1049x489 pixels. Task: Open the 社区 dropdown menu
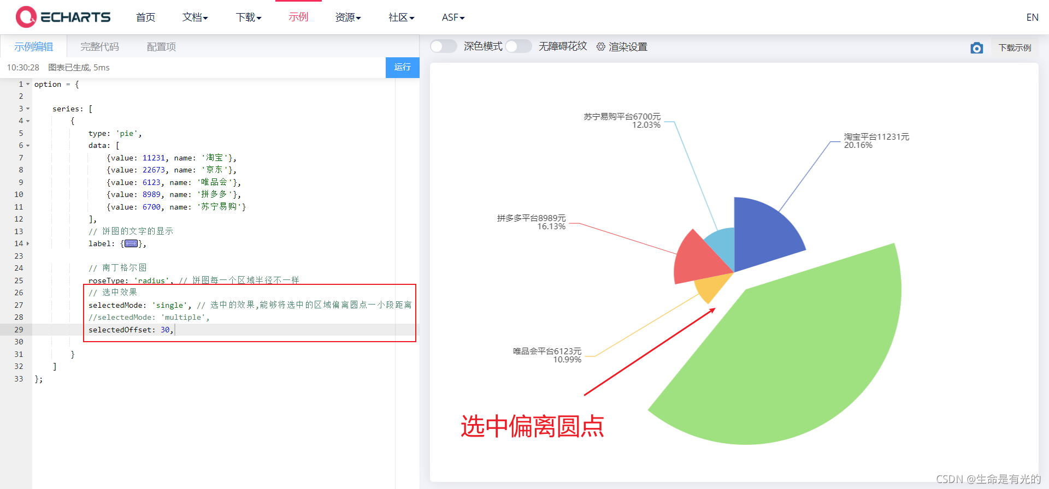point(402,17)
